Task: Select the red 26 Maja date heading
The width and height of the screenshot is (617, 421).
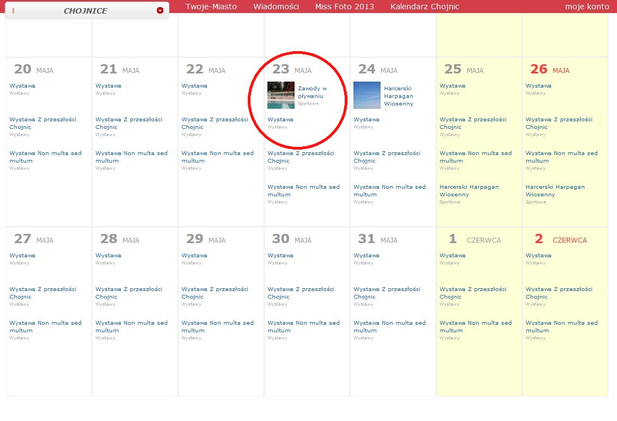Action: pyautogui.click(x=549, y=69)
